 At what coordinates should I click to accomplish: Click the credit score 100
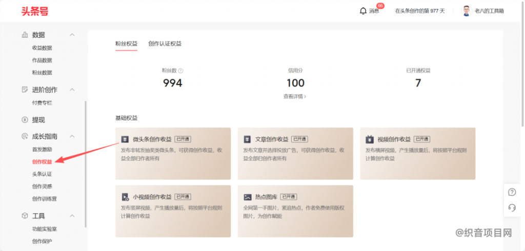(x=295, y=83)
